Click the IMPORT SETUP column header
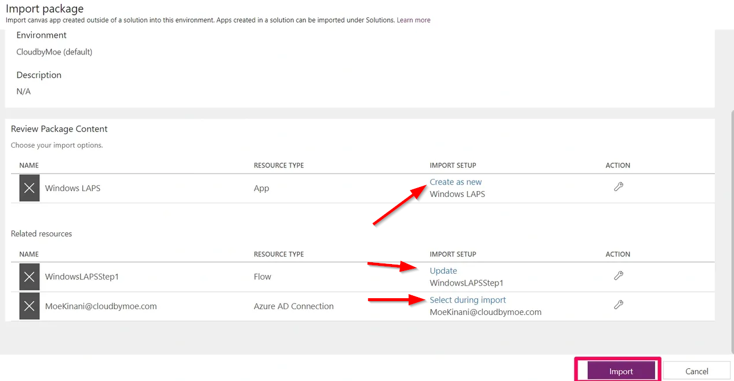This screenshot has height=381, width=734. [x=453, y=165]
